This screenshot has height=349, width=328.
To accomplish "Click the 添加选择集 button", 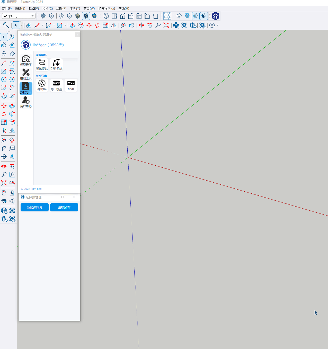I will click(34, 207).
